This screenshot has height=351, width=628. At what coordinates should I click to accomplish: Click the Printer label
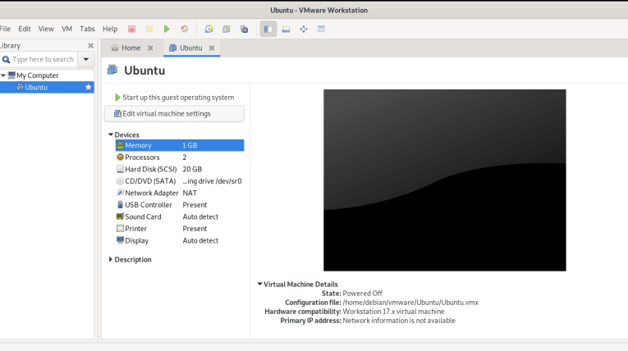point(135,229)
